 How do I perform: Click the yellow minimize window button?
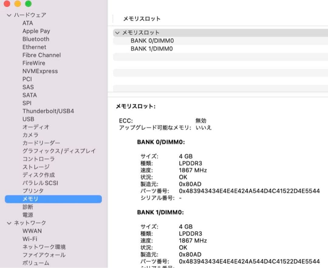(18, 4)
